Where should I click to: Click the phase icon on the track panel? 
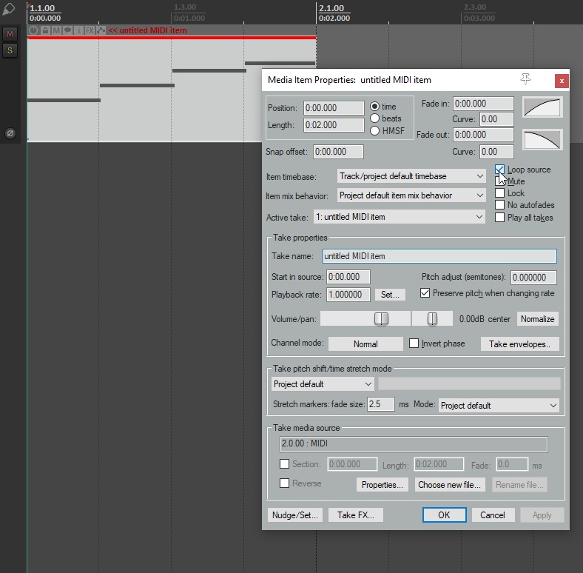[10, 133]
